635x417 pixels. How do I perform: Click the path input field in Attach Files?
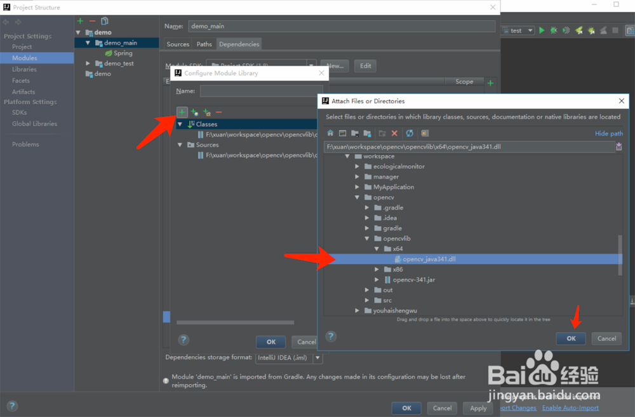click(469, 147)
